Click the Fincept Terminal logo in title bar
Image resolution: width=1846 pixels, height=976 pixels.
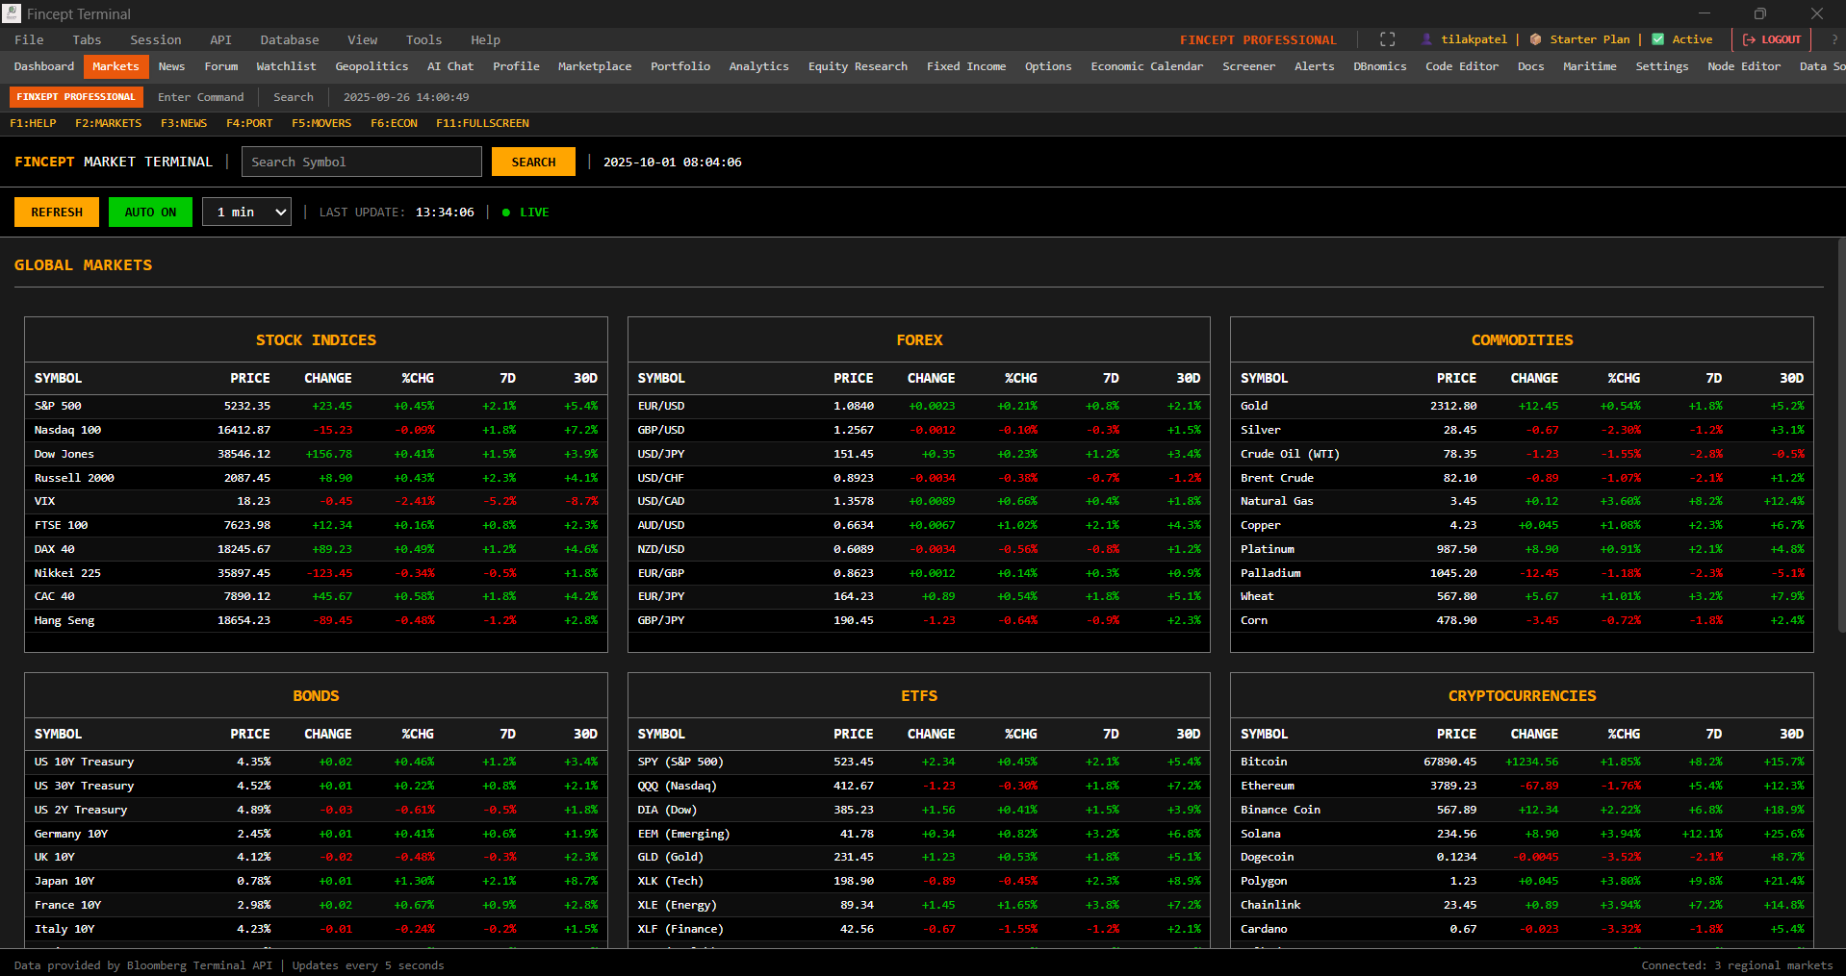(11, 13)
